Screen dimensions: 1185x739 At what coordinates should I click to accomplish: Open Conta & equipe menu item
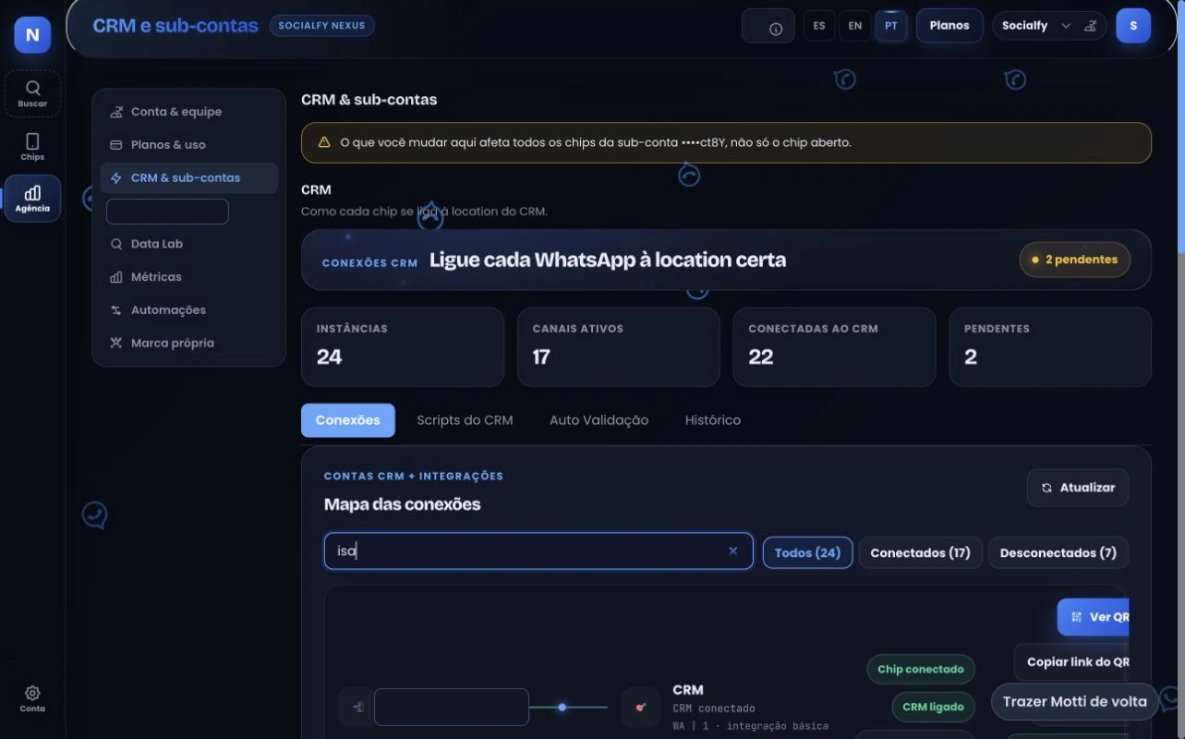(x=189, y=112)
